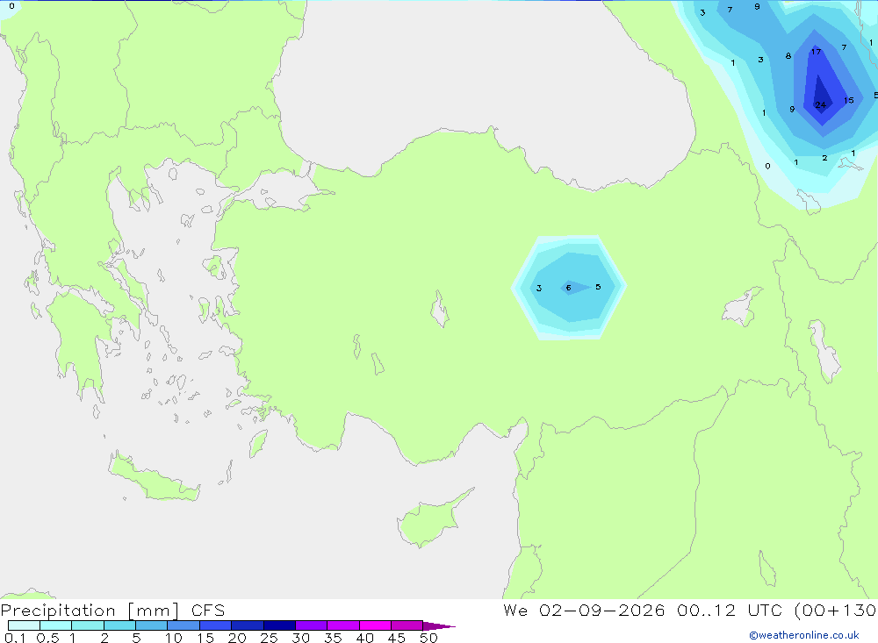The height and width of the screenshot is (643, 878).
Task: Click the 0.5–1 mm legend color swatch
Action: point(56,625)
